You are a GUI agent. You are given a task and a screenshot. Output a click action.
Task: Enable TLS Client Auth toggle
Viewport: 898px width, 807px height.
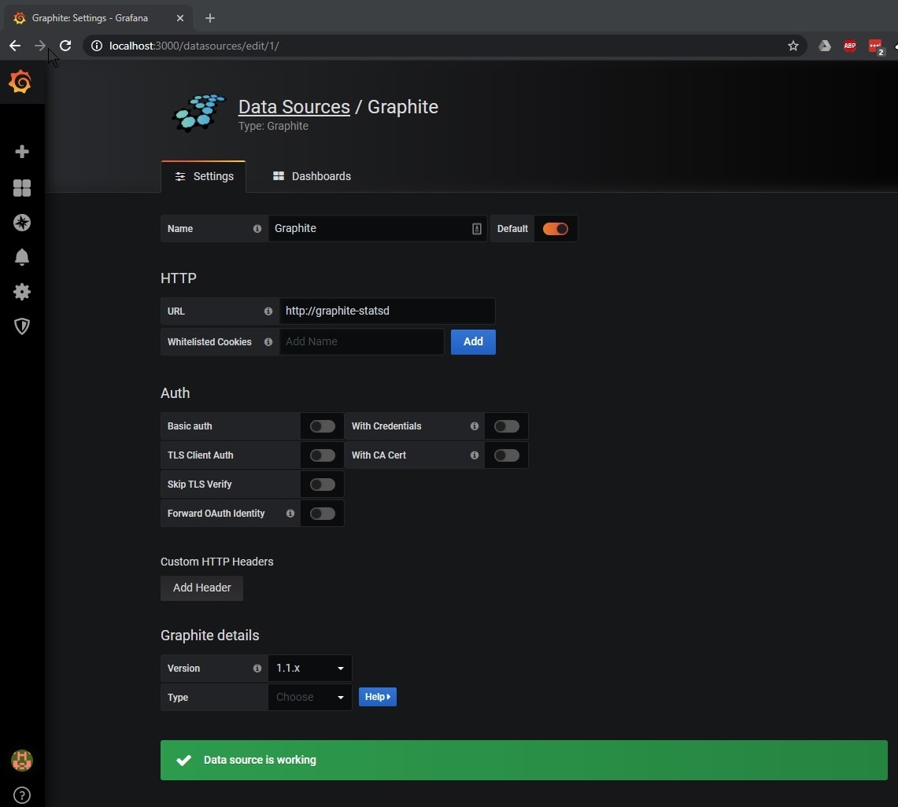point(323,455)
